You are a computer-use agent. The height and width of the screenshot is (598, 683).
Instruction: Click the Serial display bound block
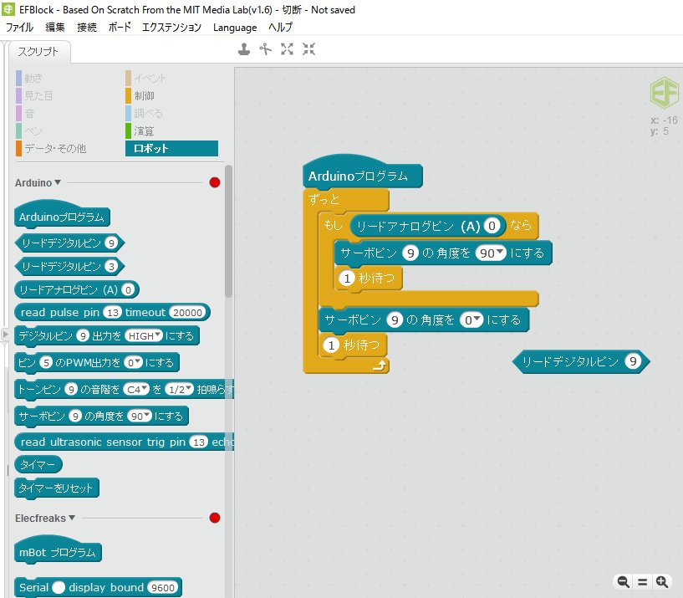pos(98,587)
